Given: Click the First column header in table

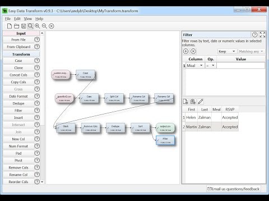Looking at the screenshot, I should pos(191,109).
